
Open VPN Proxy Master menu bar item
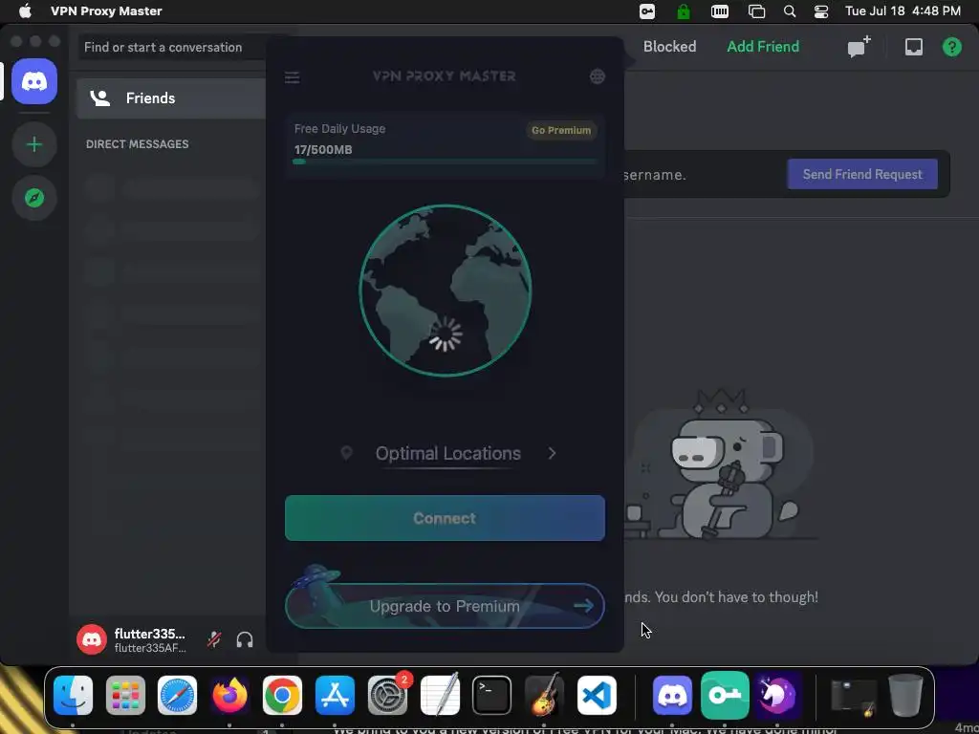click(x=106, y=11)
